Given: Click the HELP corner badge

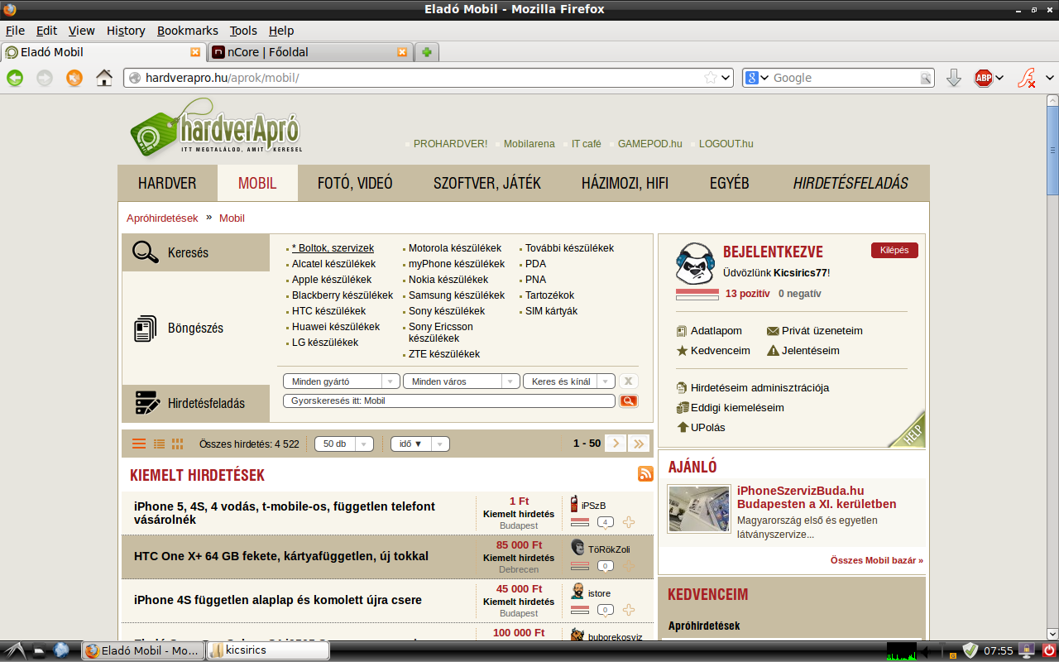Looking at the screenshot, I should [908, 430].
